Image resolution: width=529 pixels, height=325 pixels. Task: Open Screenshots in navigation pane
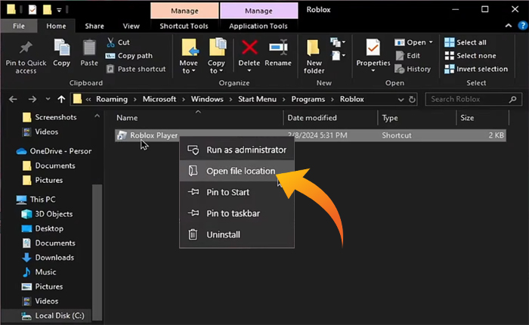pos(49,117)
